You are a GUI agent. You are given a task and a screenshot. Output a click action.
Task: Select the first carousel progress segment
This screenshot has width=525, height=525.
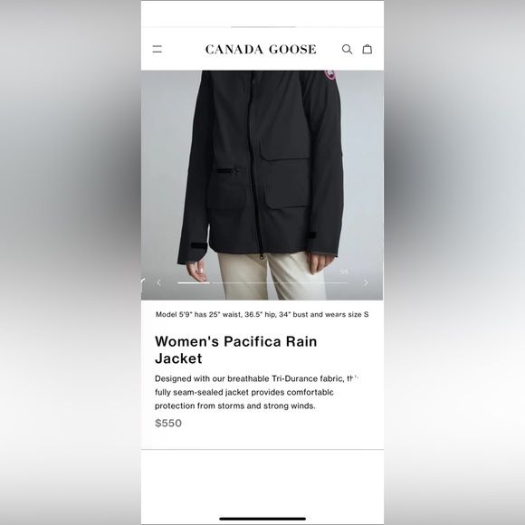[194, 283]
